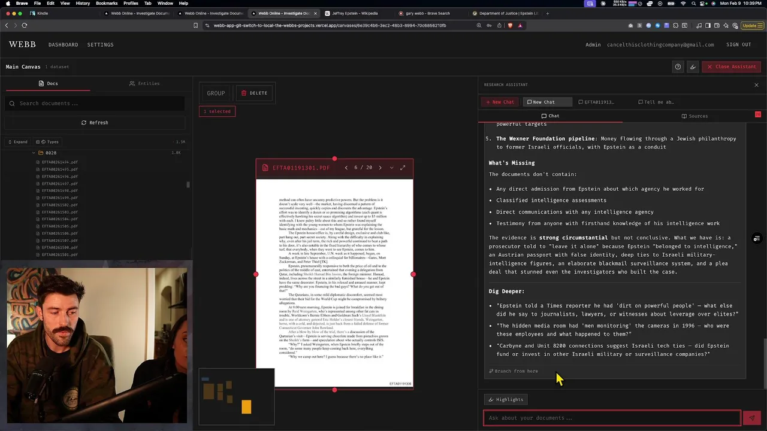Open the DASHBOARD link in the header
Image resolution: width=767 pixels, height=431 pixels.
tap(63, 45)
